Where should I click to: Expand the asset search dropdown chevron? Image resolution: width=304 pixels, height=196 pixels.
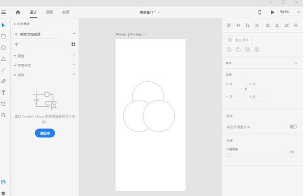pyautogui.click(x=74, y=33)
